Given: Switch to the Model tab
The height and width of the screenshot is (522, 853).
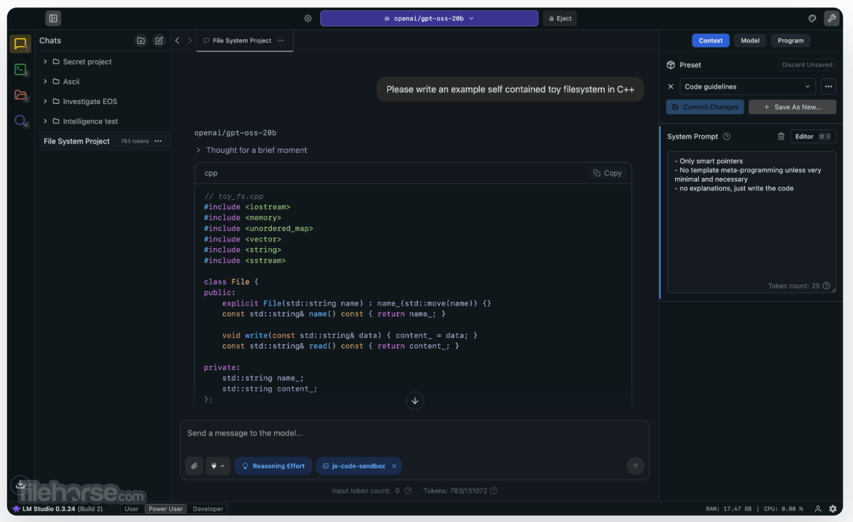Looking at the screenshot, I should coord(750,41).
